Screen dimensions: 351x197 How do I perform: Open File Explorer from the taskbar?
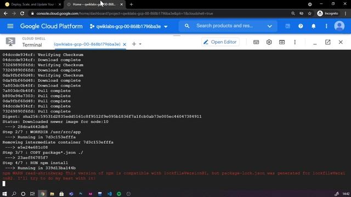52,194
